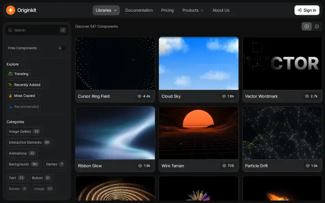
Task: Select the Background category
Action: point(24,164)
